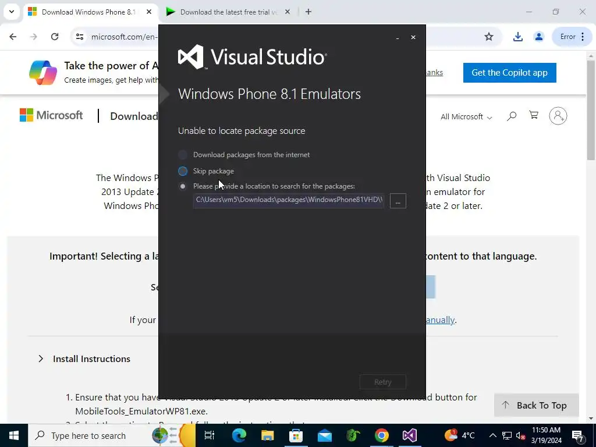Close the Download Windows Phone 8.1 tab

pyautogui.click(x=149, y=12)
